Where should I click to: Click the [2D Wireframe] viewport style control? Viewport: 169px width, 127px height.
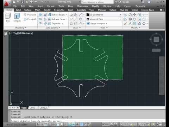point(26,33)
